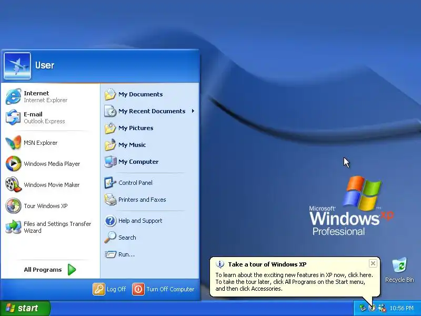Open Files and Settings Transfer Wizard icon
Image resolution: width=421 pixels, height=316 pixels.
click(13, 227)
